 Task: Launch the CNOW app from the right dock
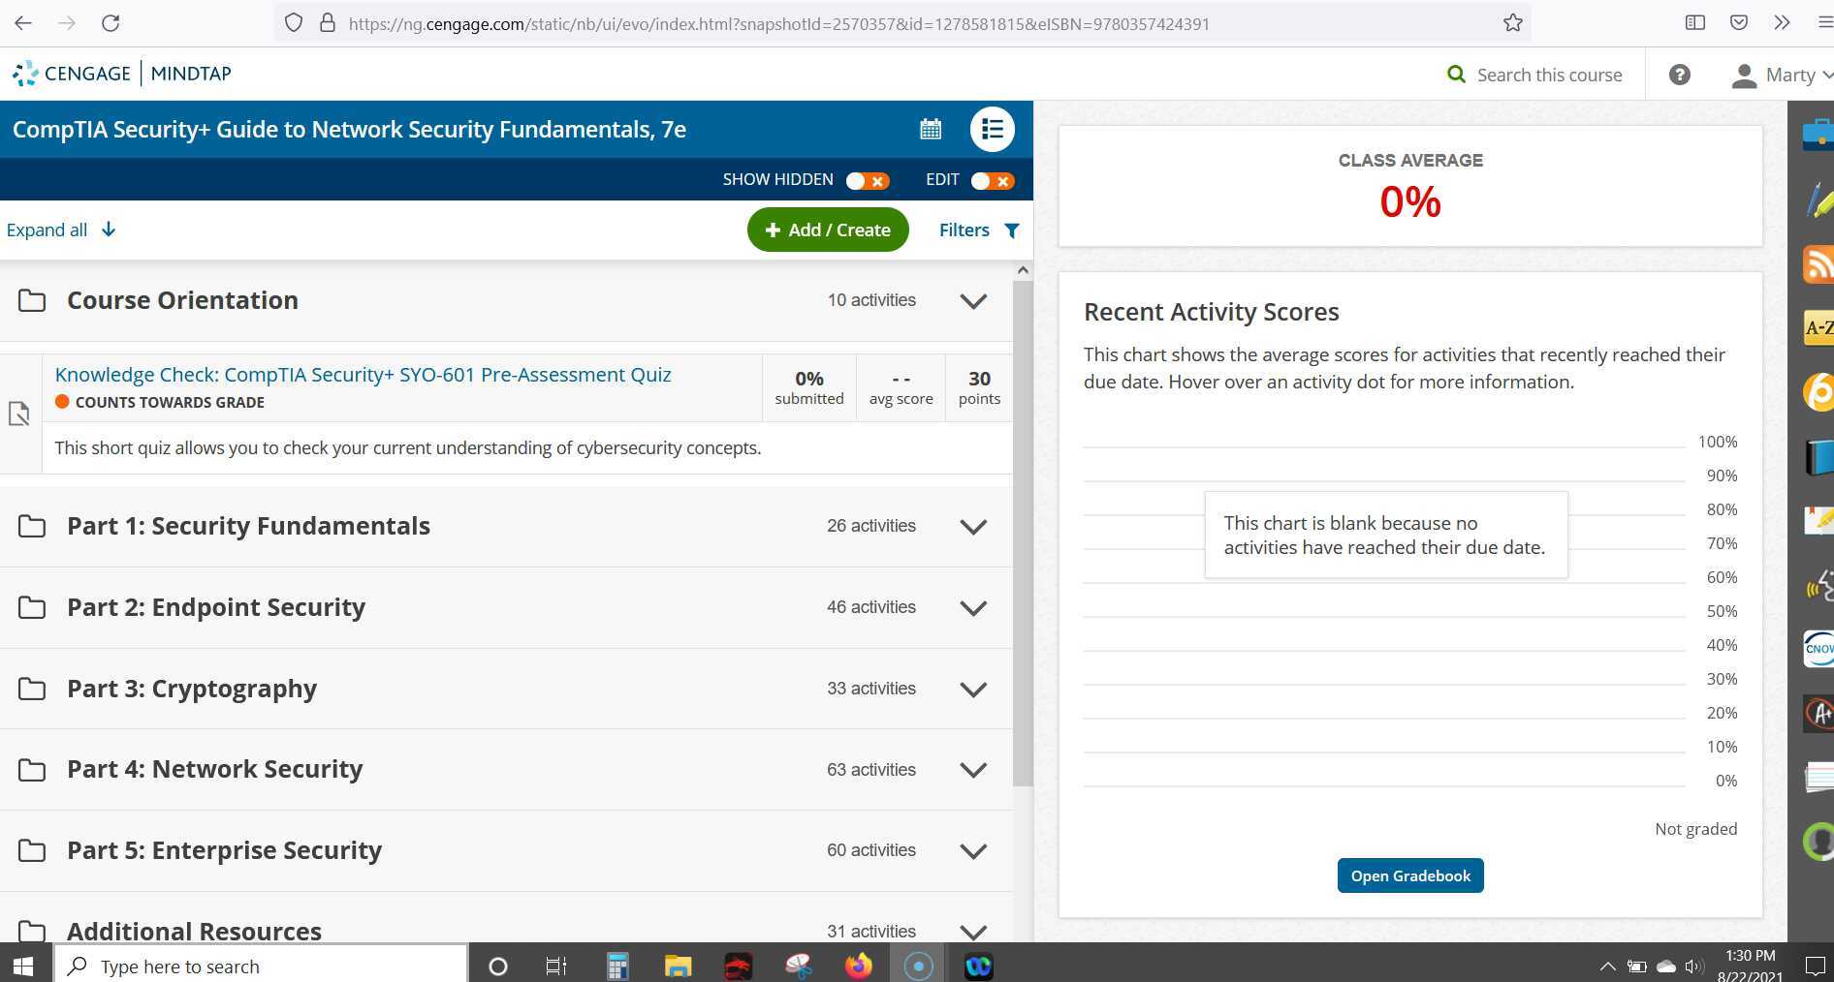[x=1818, y=649]
